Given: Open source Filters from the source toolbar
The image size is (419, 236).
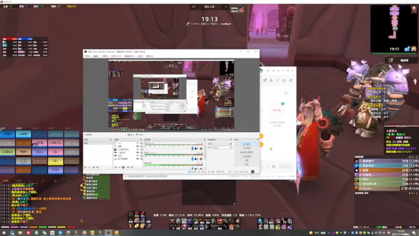Looking at the screenshot, I should click(x=139, y=135).
